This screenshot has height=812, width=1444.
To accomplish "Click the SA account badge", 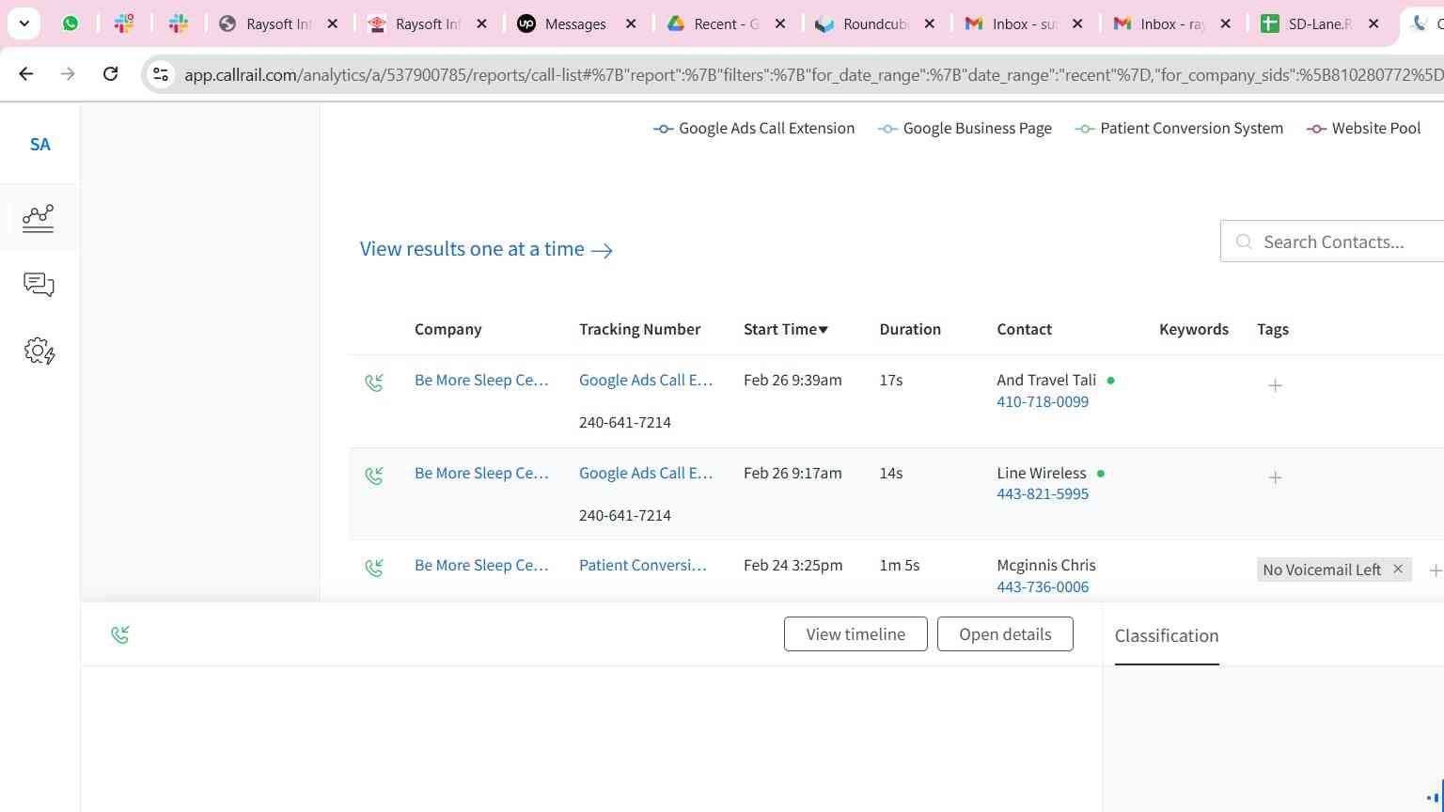I will click(x=39, y=144).
